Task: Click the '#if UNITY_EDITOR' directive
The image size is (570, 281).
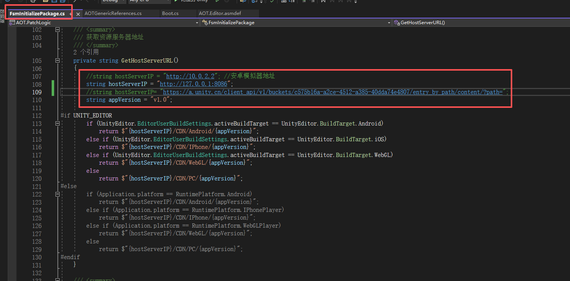Action: [86, 116]
